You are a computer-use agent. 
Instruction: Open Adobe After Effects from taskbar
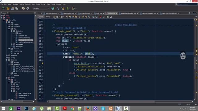tap(19, 108)
